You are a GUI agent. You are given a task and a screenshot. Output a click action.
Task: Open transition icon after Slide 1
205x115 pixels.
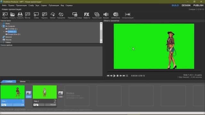coord(29,93)
